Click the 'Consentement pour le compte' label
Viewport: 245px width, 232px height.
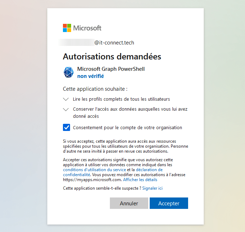[127, 127]
